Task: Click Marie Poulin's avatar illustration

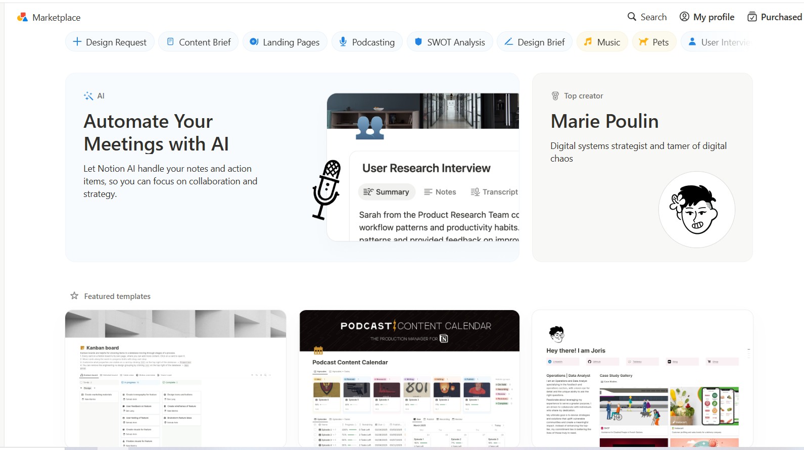Action: point(696,210)
